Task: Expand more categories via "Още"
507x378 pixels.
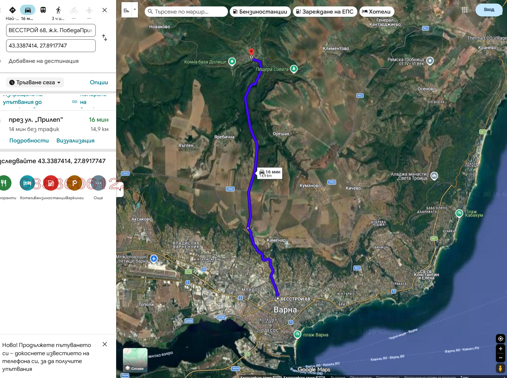Action: (98, 182)
